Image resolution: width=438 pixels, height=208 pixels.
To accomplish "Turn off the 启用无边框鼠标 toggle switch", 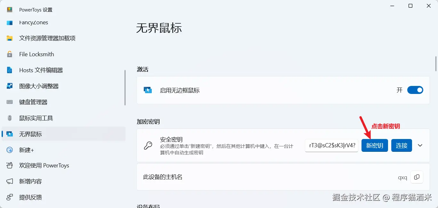I will pyautogui.click(x=415, y=90).
